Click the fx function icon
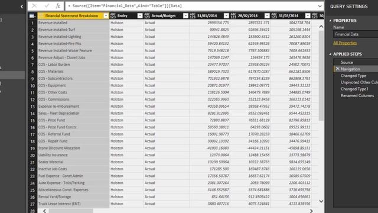The height and width of the screenshot is (213, 378). pyautogui.click(x=58, y=6)
